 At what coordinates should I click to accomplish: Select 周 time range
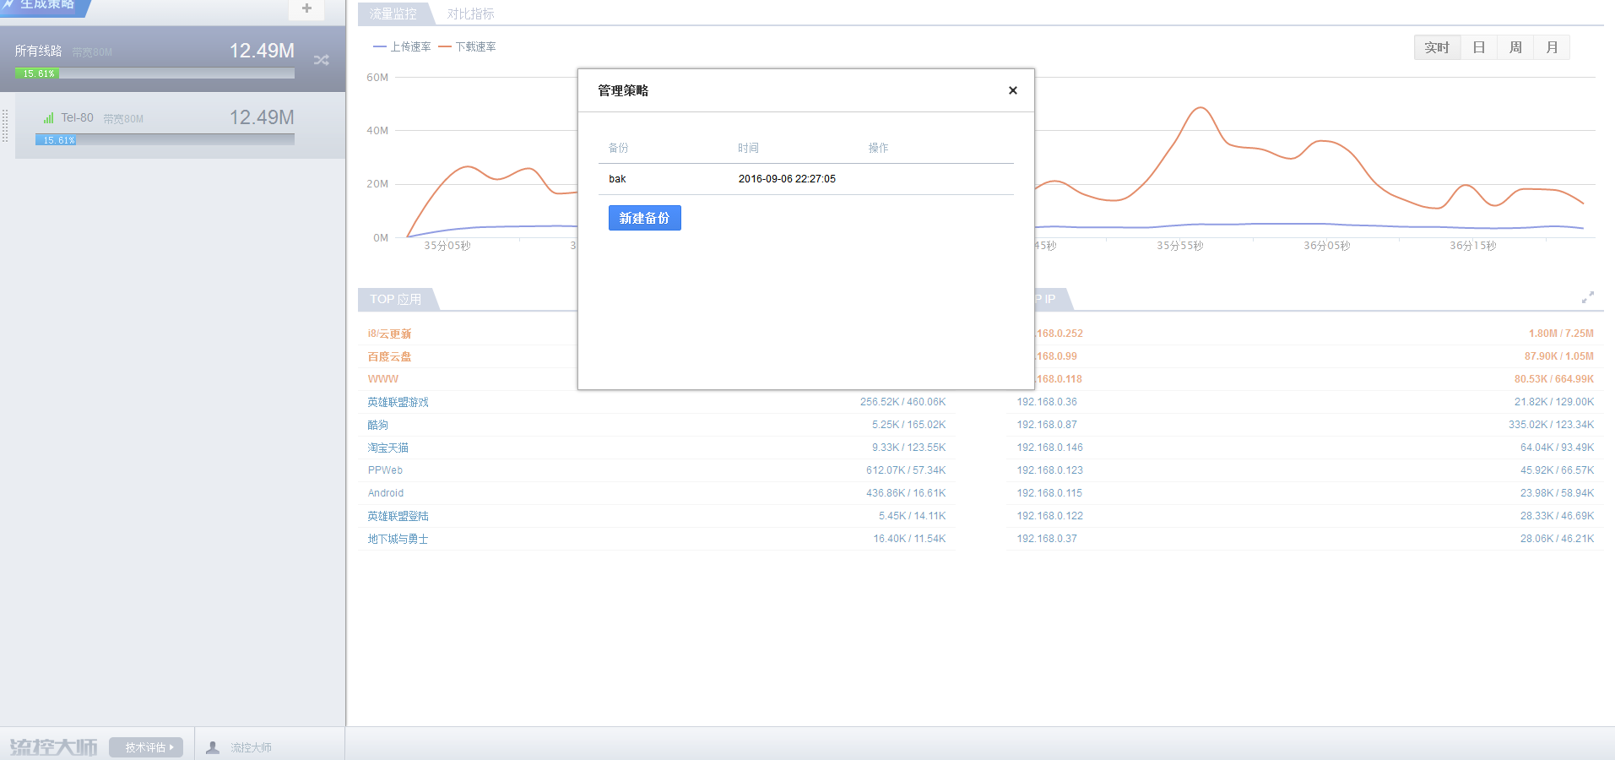click(x=1515, y=47)
